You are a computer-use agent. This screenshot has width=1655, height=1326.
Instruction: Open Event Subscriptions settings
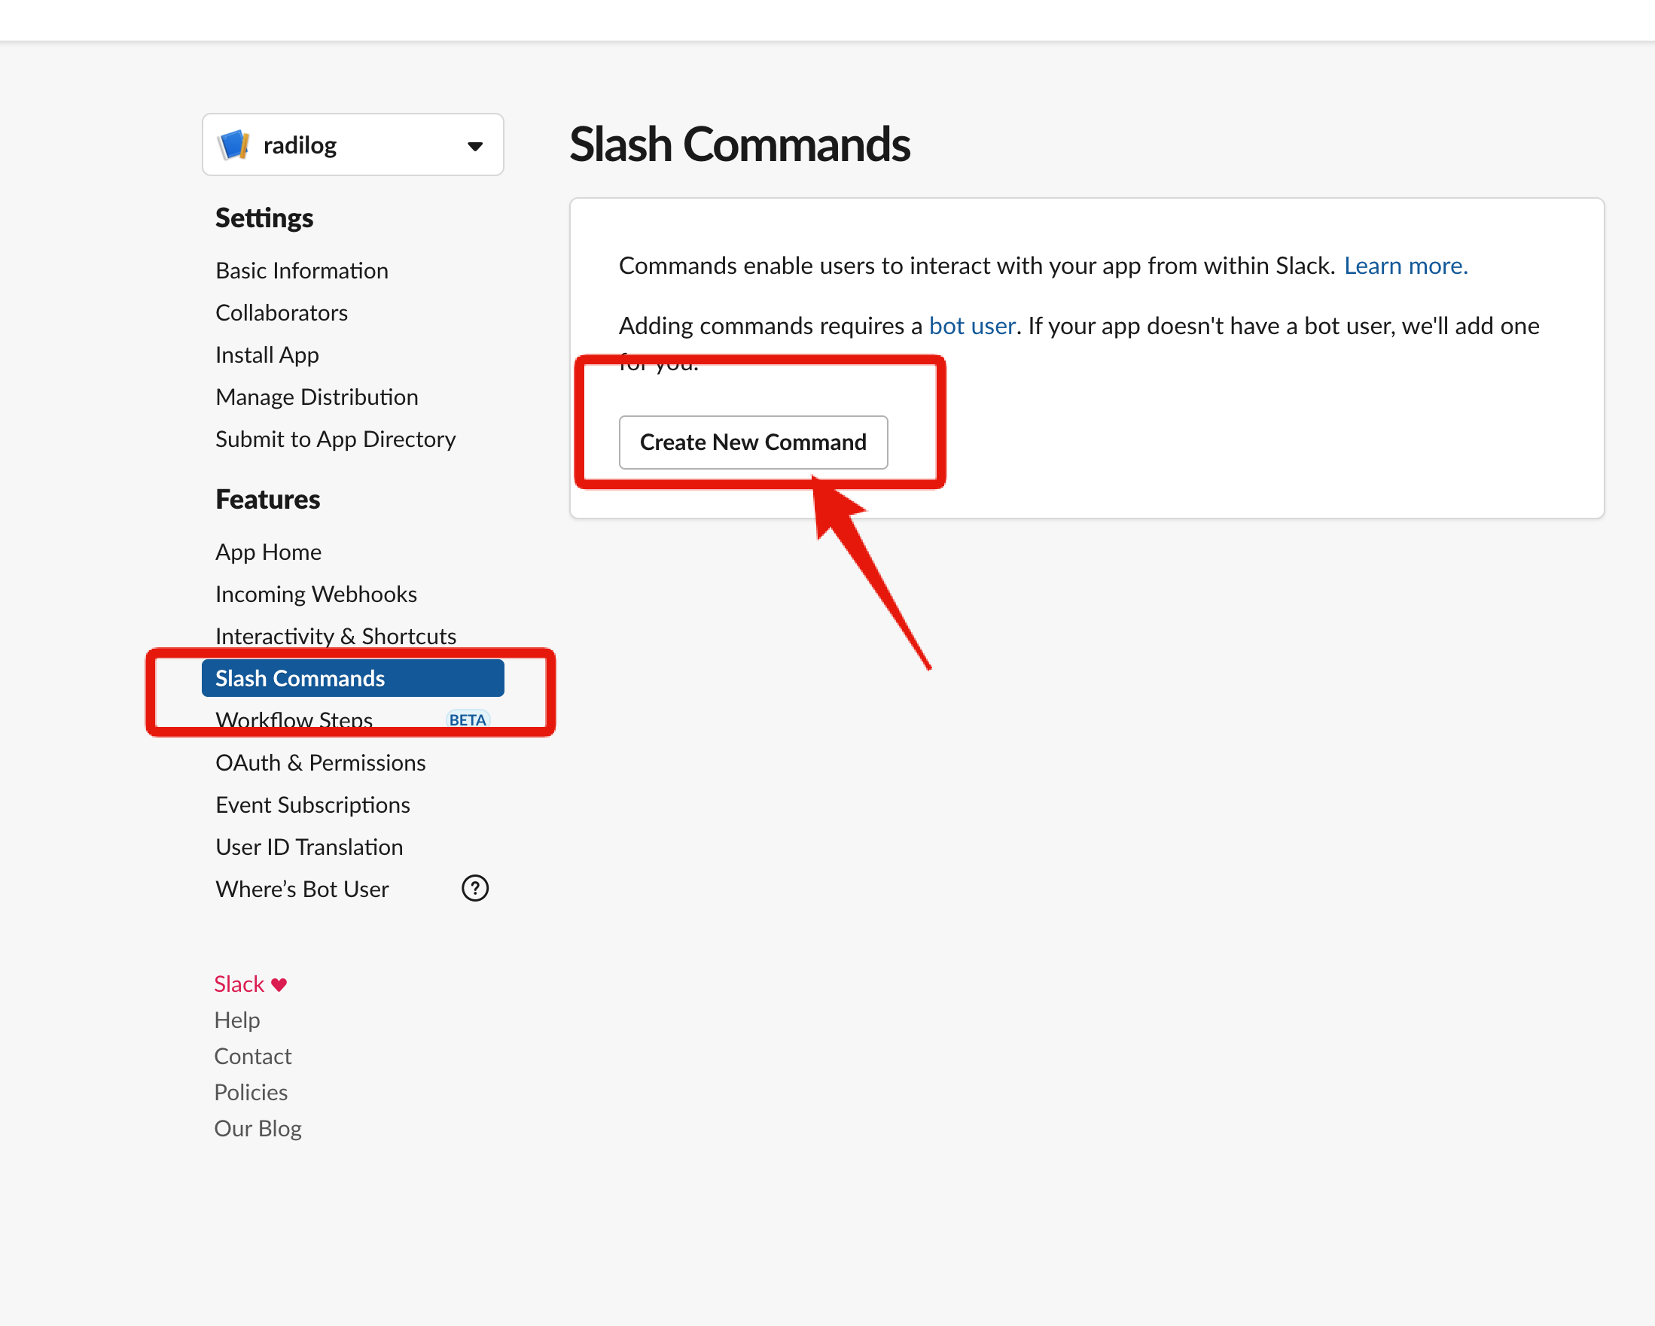pos(312,805)
